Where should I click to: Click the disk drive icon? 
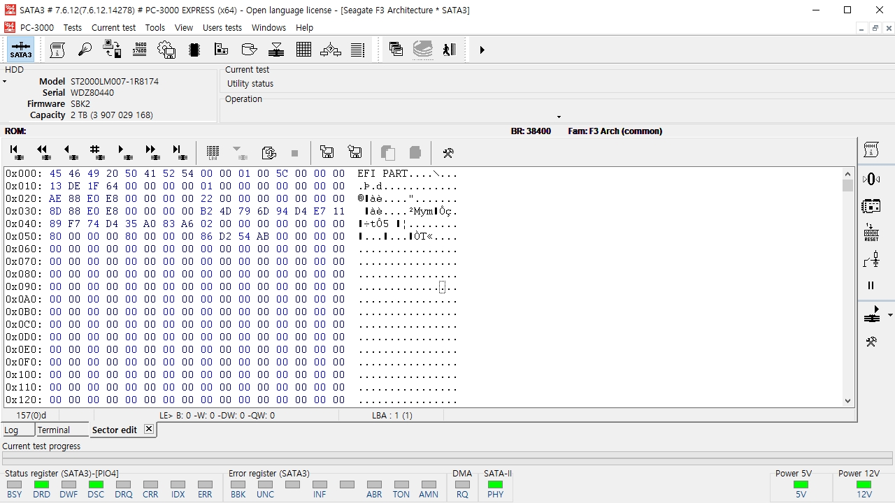(249, 50)
